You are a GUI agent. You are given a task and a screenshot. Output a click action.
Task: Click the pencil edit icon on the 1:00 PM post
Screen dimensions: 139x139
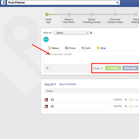[x=133, y=100]
